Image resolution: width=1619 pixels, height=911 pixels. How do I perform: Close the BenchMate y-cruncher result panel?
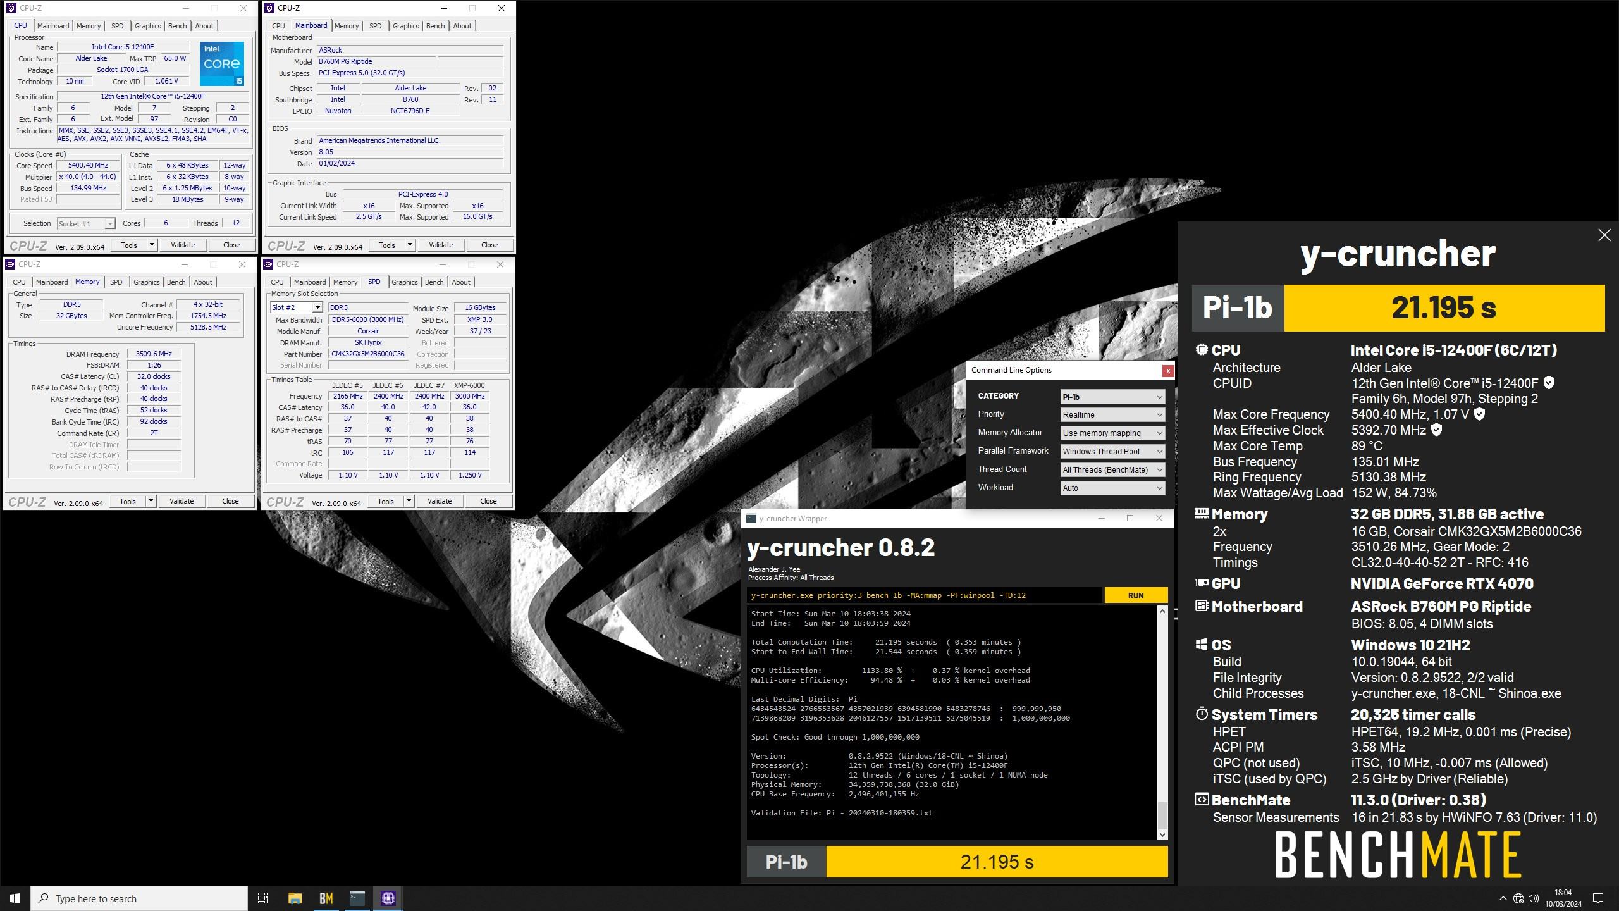pyautogui.click(x=1604, y=235)
